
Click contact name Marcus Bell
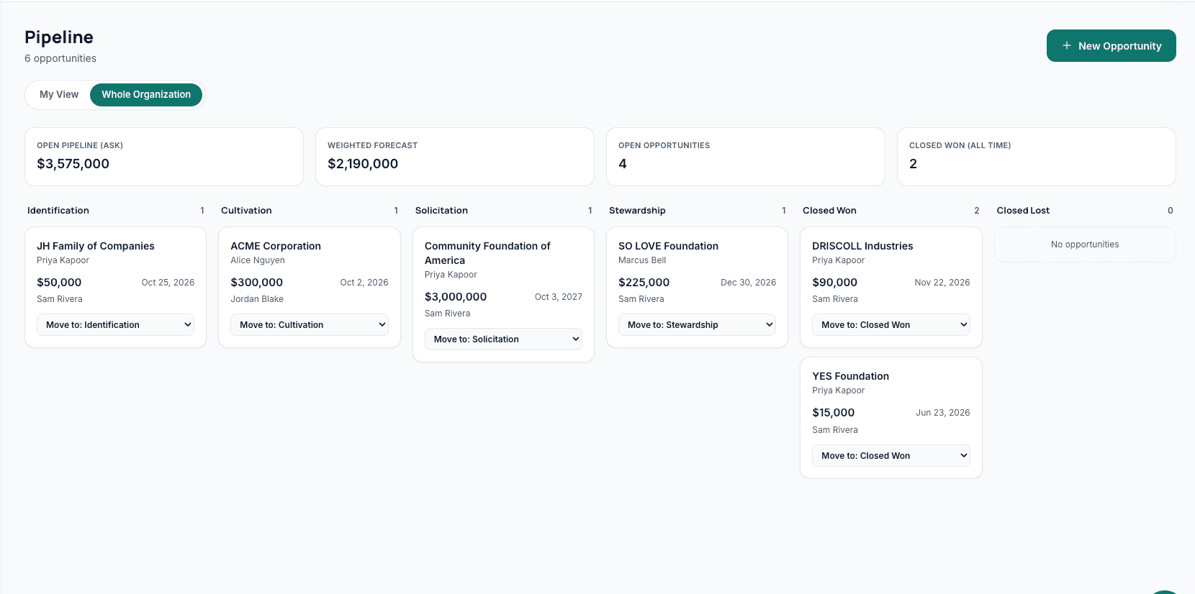pos(642,260)
